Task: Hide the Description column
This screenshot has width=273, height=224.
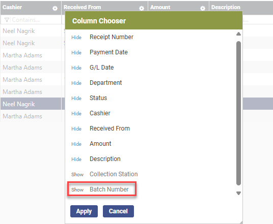Action: click(x=76, y=159)
